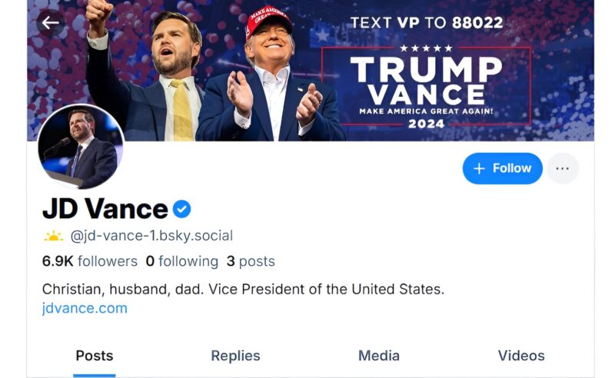Open the 0 following list
Screen dimensions: 615x378
[182, 261]
